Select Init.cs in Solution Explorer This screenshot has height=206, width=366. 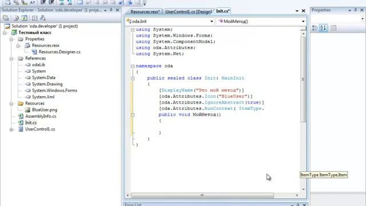click(x=31, y=122)
